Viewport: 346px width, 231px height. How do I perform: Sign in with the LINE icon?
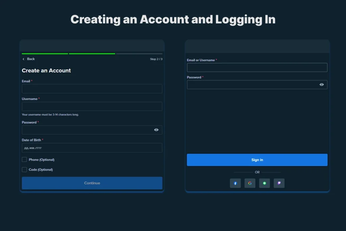pos(264,183)
